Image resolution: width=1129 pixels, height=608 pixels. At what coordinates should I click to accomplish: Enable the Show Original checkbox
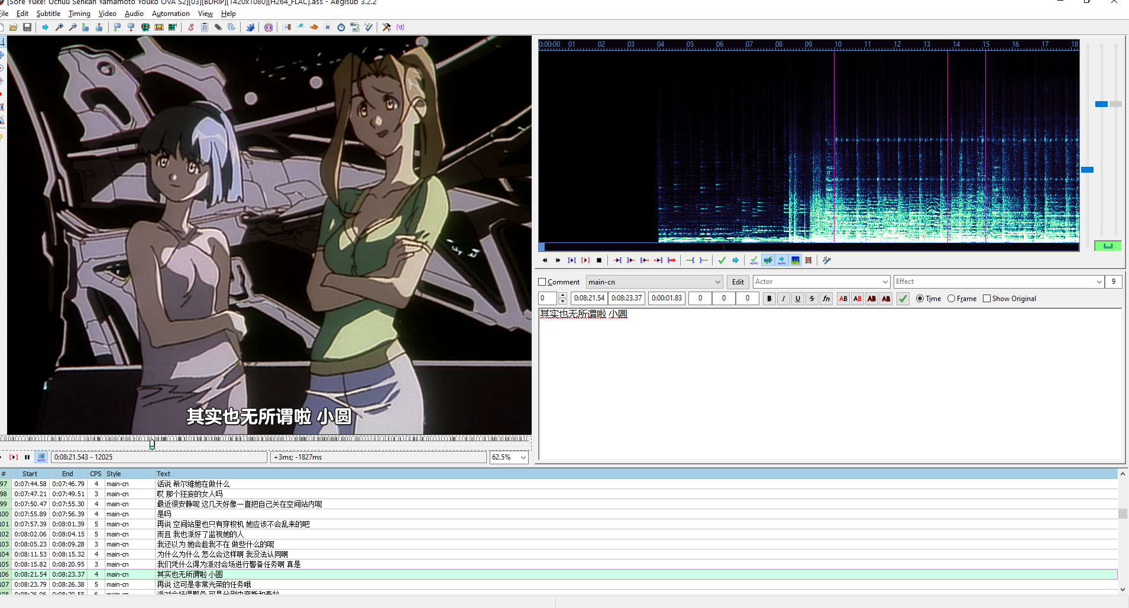[987, 299]
